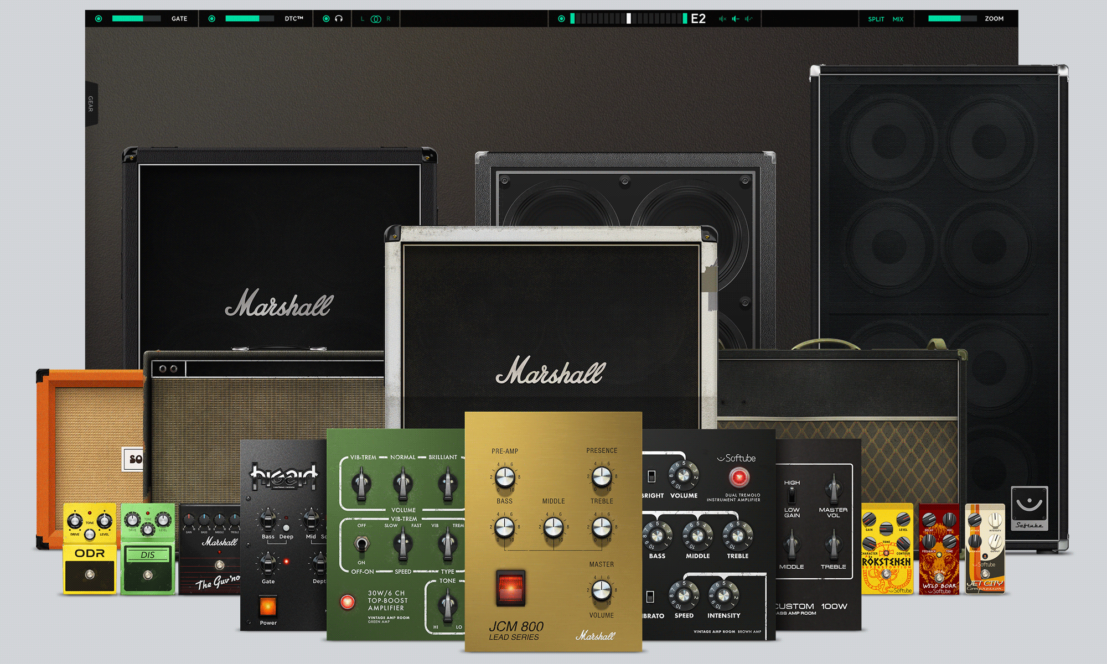Click the higain amp Gate knob

268,564
